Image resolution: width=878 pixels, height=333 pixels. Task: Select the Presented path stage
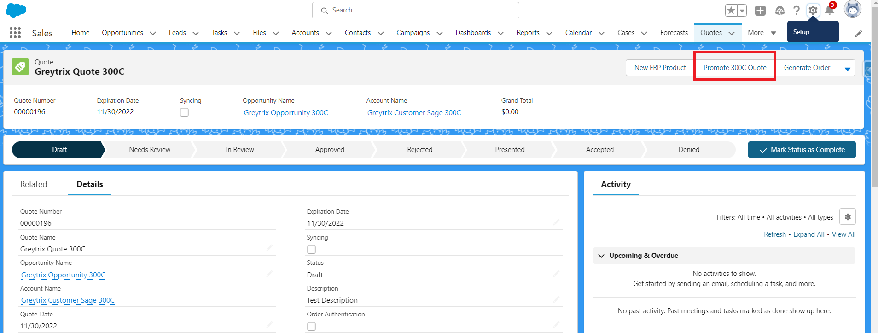click(x=510, y=150)
